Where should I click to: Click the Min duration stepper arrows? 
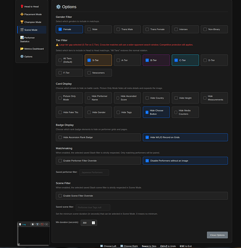pyautogui.click(x=93, y=223)
